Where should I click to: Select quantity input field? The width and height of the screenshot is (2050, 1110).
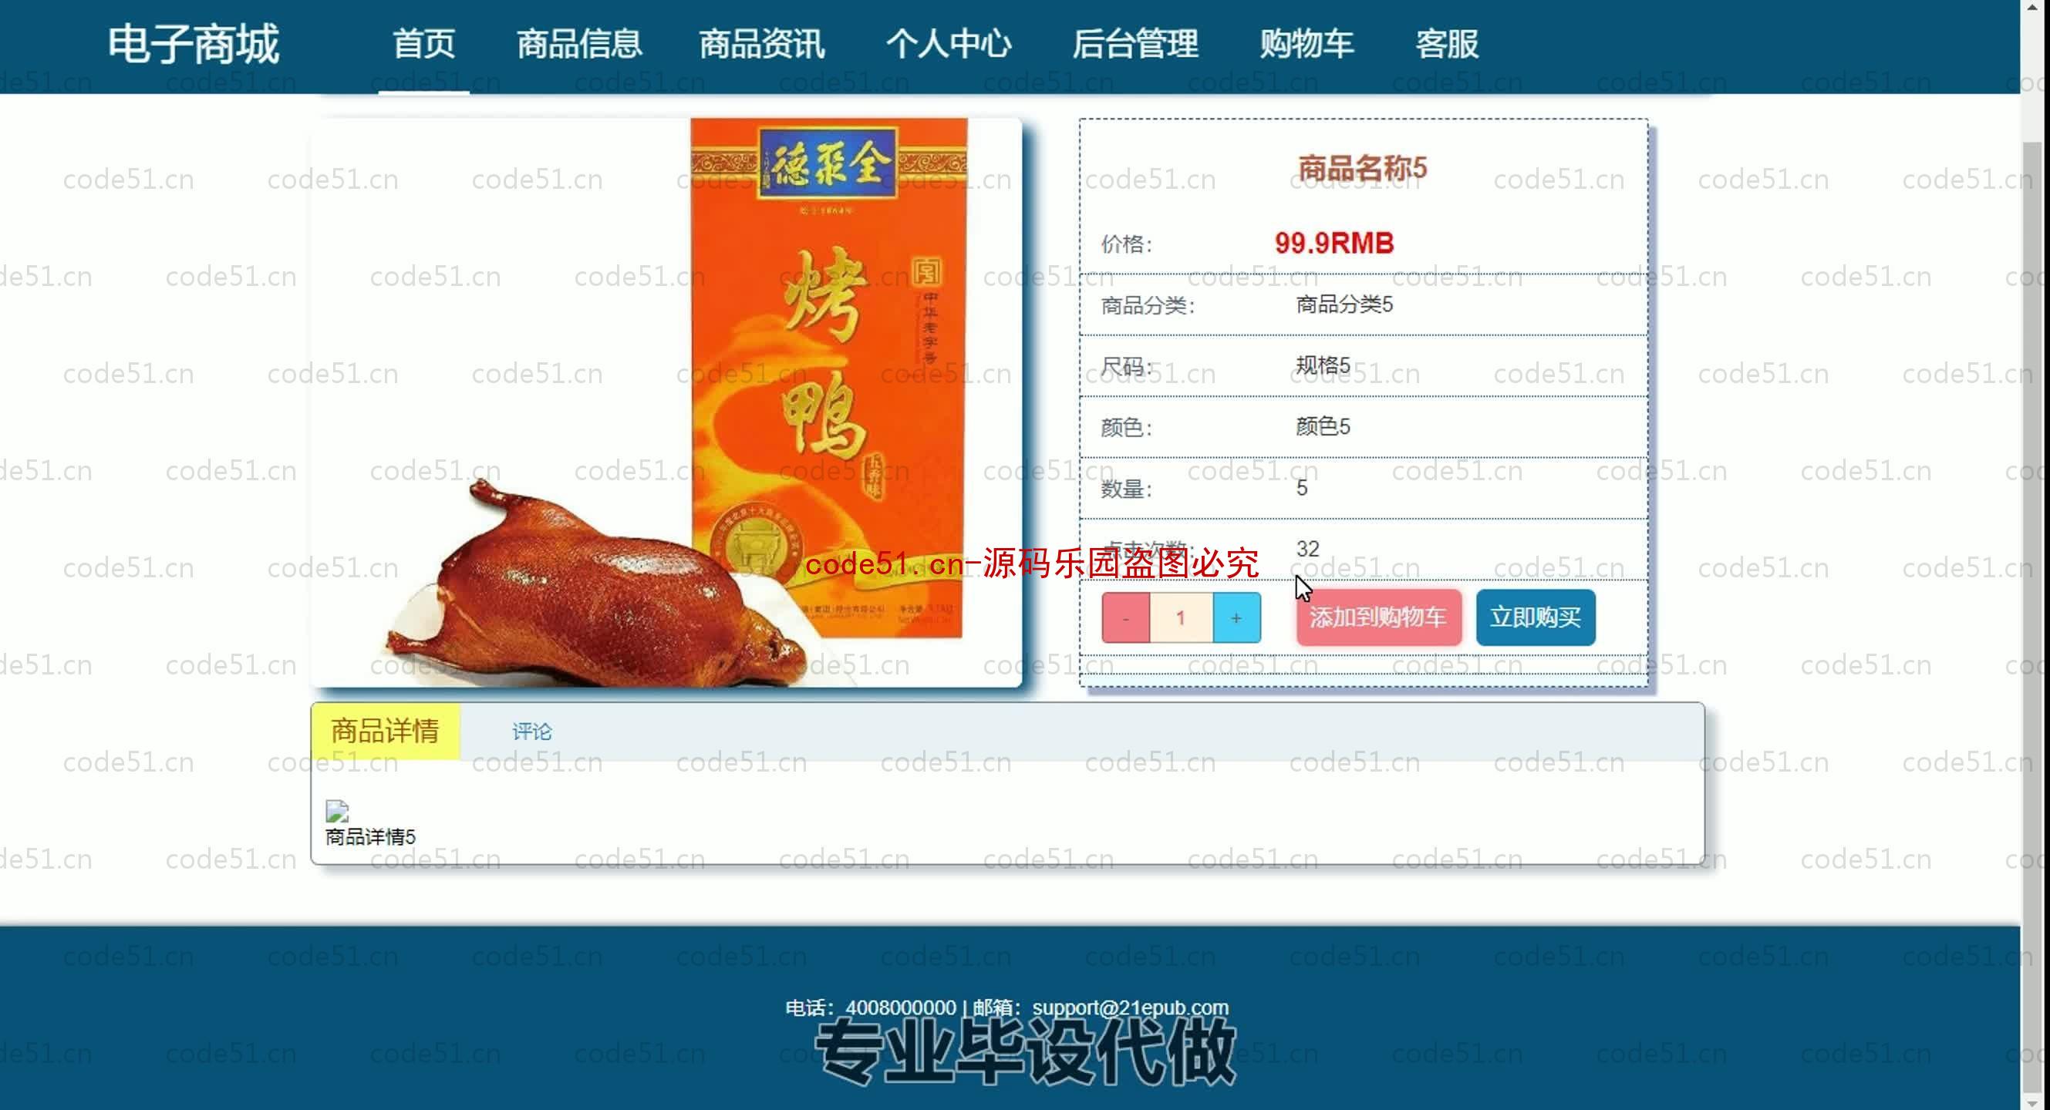1180,618
